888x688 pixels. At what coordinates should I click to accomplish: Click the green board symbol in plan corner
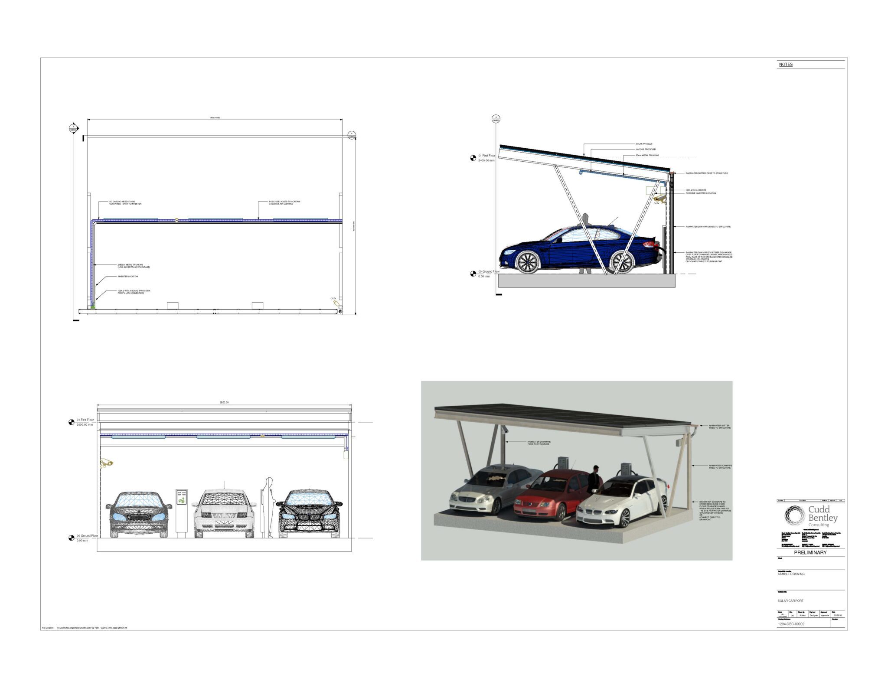tap(92, 307)
